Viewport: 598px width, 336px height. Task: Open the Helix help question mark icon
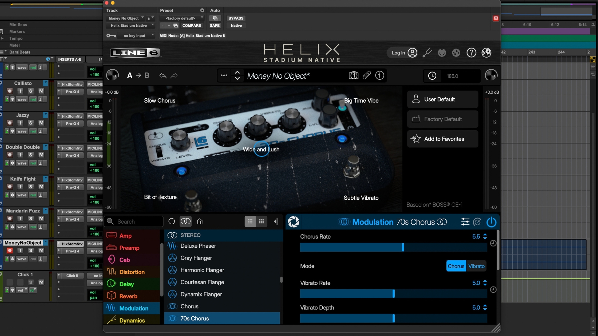click(x=471, y=53)
